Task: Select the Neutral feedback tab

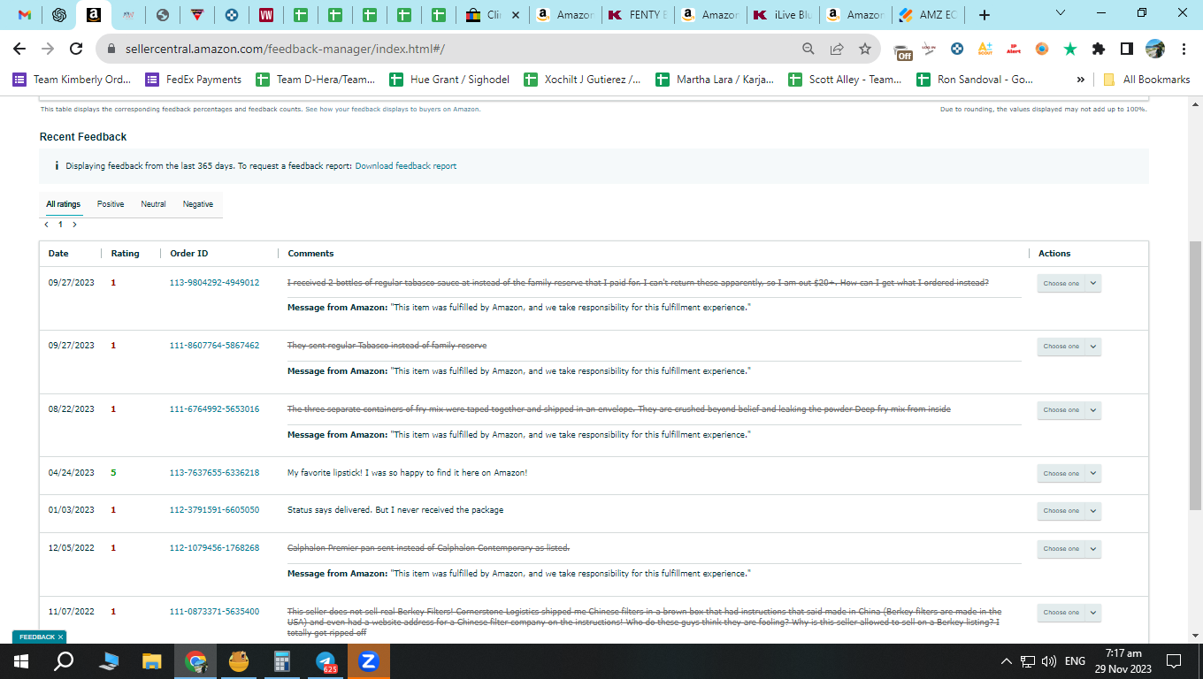Action: point(153,204)
